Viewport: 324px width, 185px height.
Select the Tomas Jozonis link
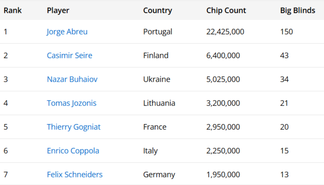coord(71,103)
